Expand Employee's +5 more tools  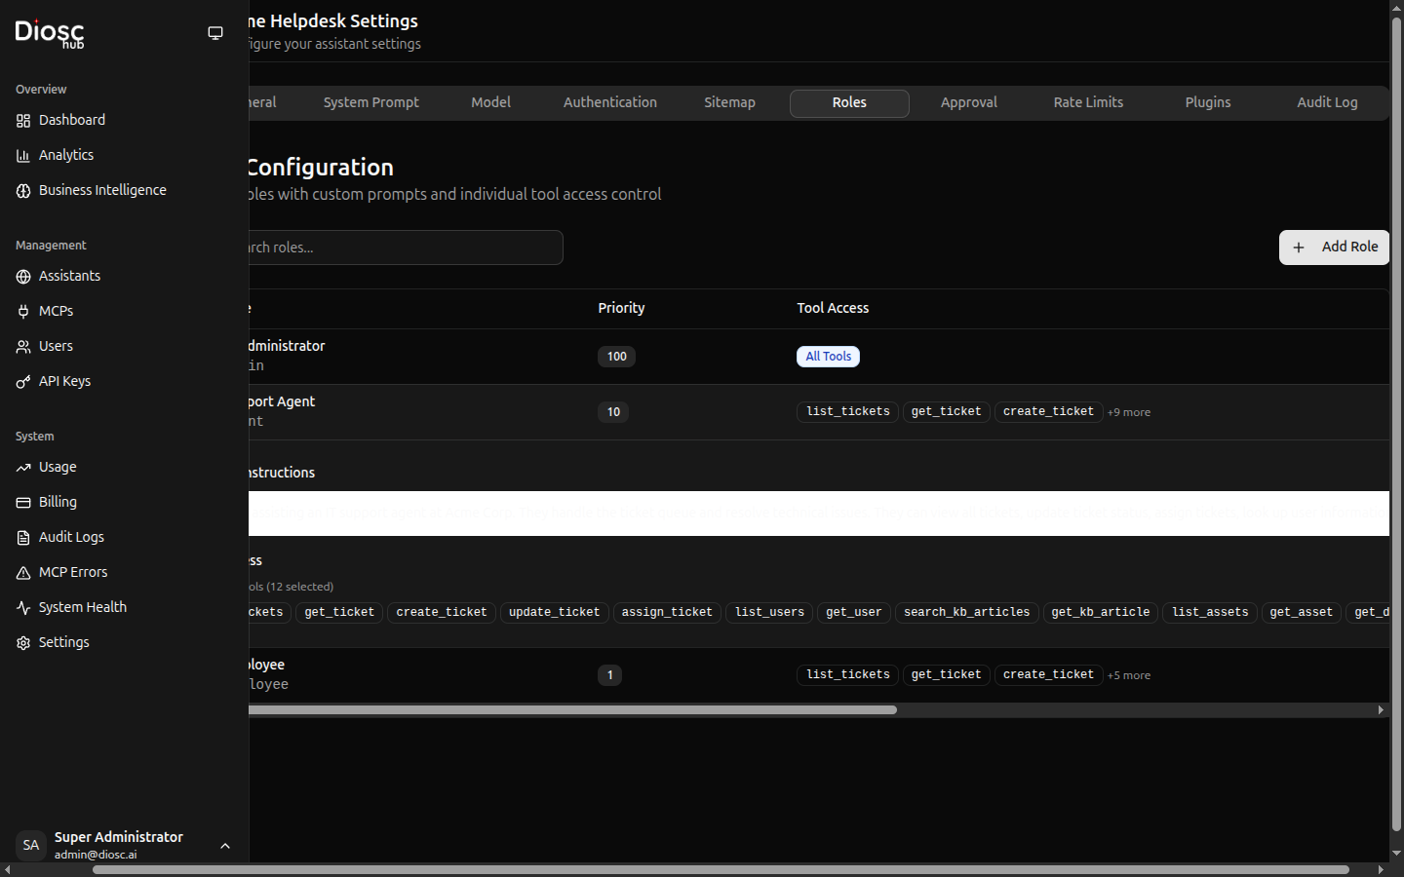pyautogui.click(x=1129, y=675)
